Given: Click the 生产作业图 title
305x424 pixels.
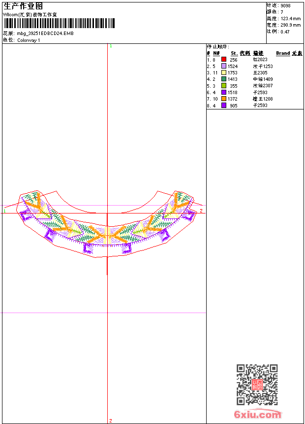Looking at the screenshot, I should click(23, 6).
